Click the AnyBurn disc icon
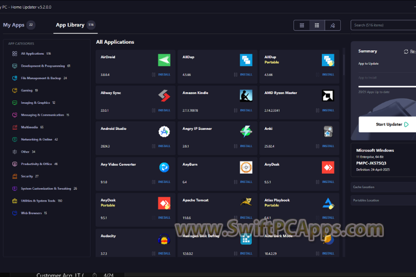The image size is (416, 277). pyautogui.click(x=246, y=167)
